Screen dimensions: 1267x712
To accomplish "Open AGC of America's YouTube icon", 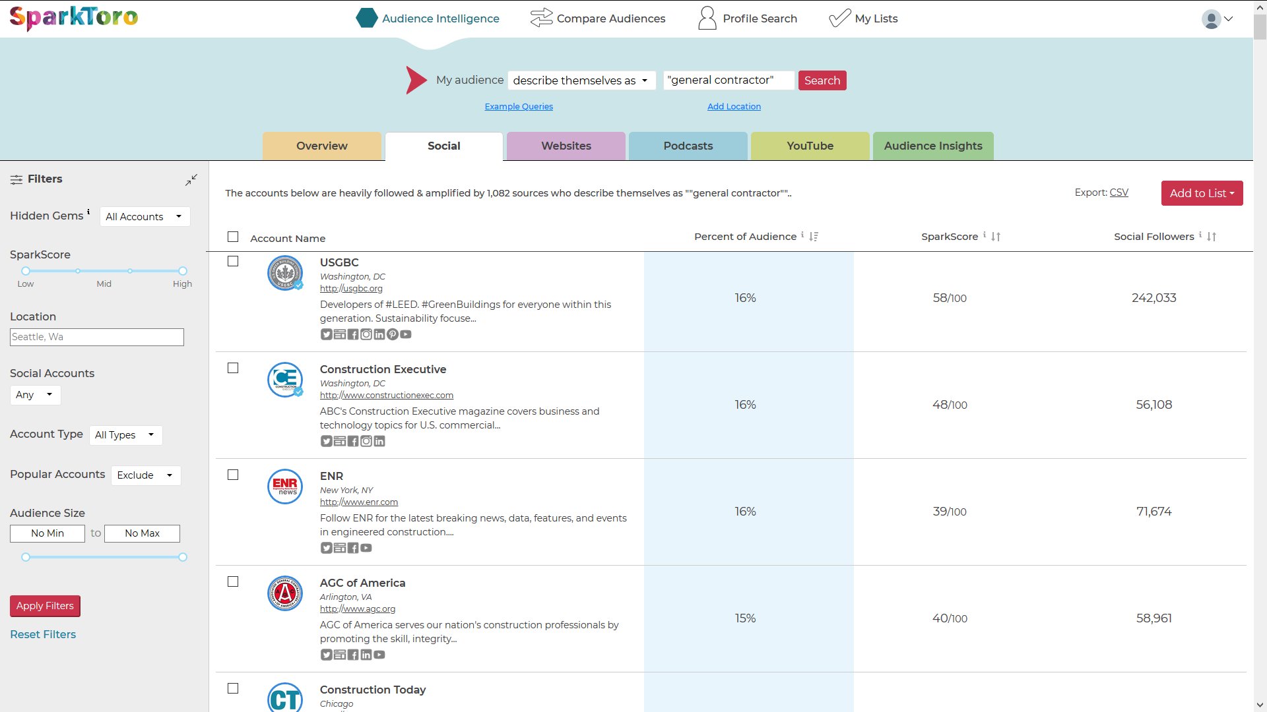I will pyautogui.click(x=379, y=655).
